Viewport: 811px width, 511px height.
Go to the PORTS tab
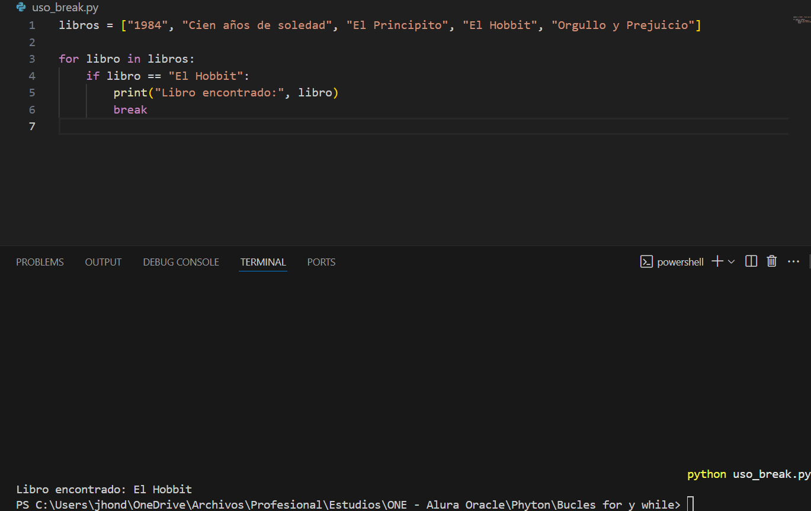(321, 262)
